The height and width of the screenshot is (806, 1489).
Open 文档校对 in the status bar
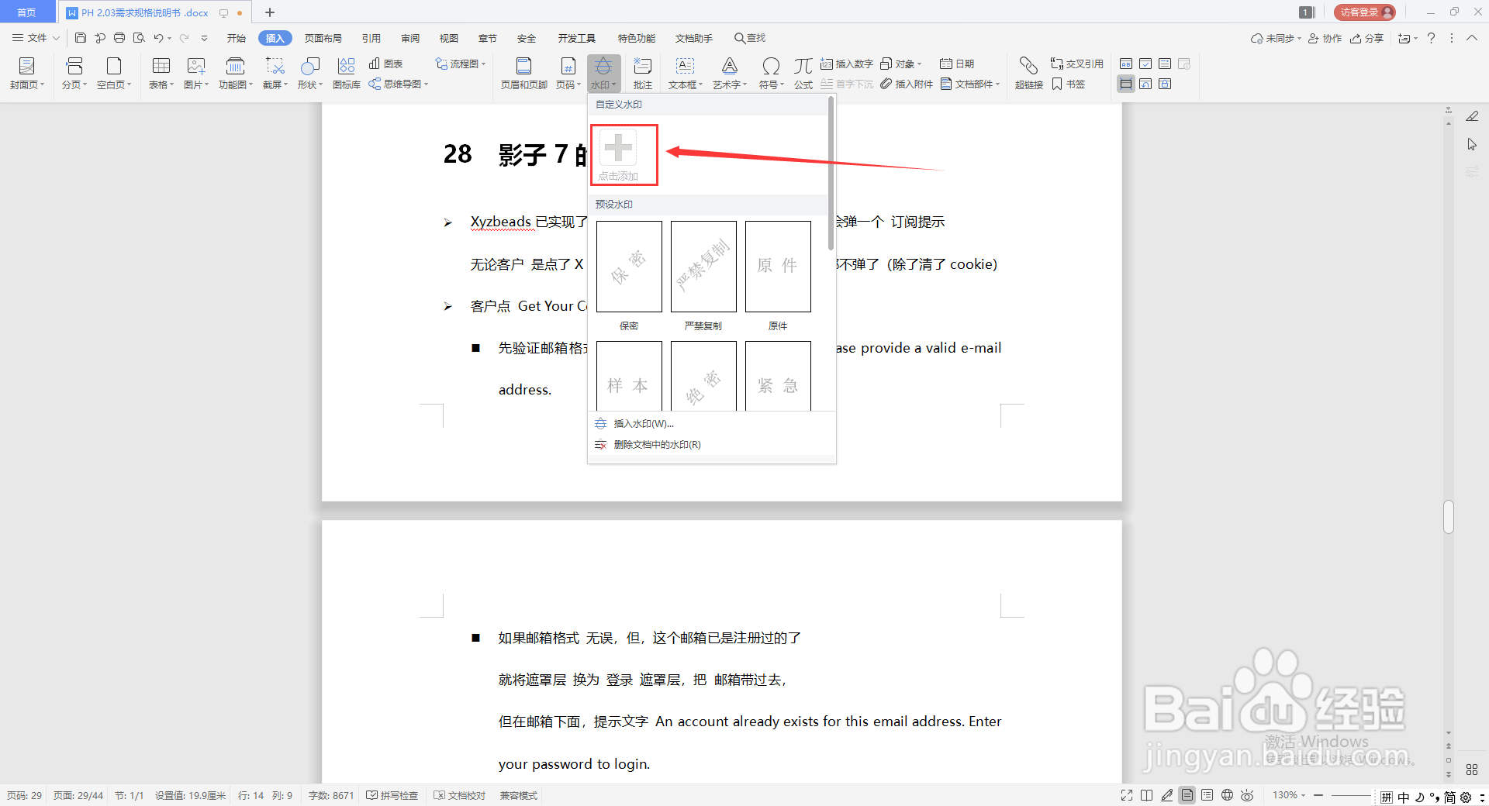(459, 795)
